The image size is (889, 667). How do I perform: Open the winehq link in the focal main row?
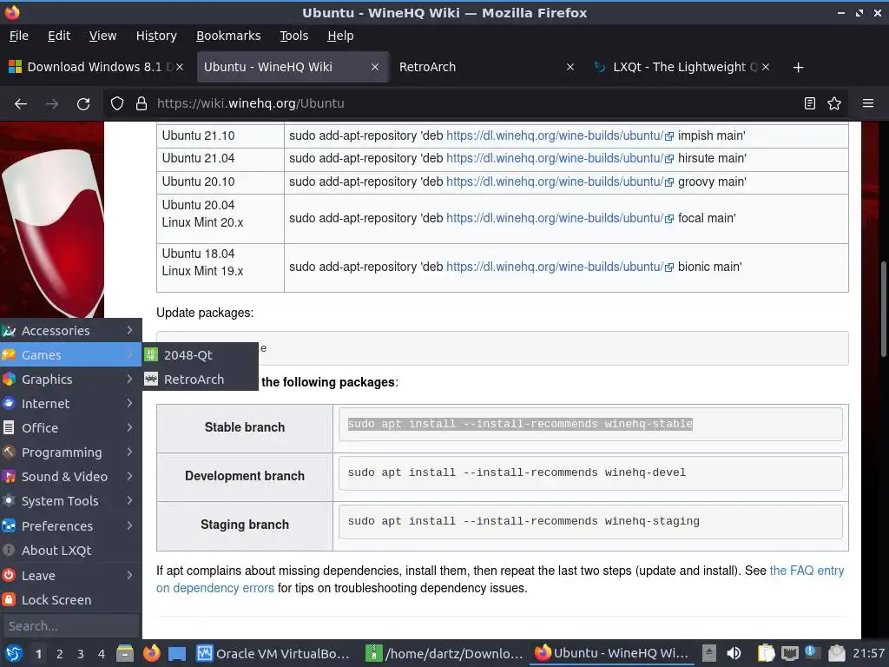click(555, 218)
